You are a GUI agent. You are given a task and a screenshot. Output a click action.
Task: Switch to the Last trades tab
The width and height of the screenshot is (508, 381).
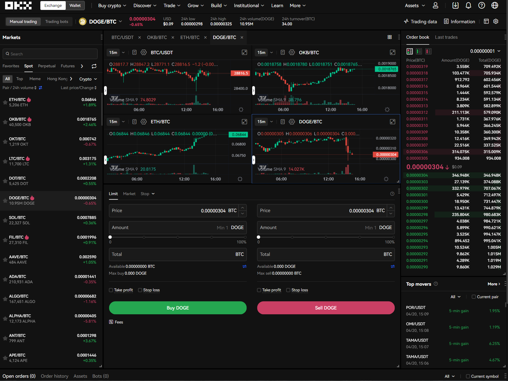click(x=446, y=37)
